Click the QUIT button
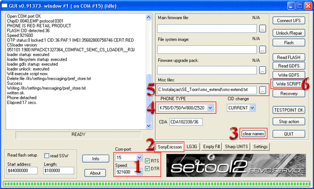314x189 pixels. pyautogui.click(x=289, y=134)
